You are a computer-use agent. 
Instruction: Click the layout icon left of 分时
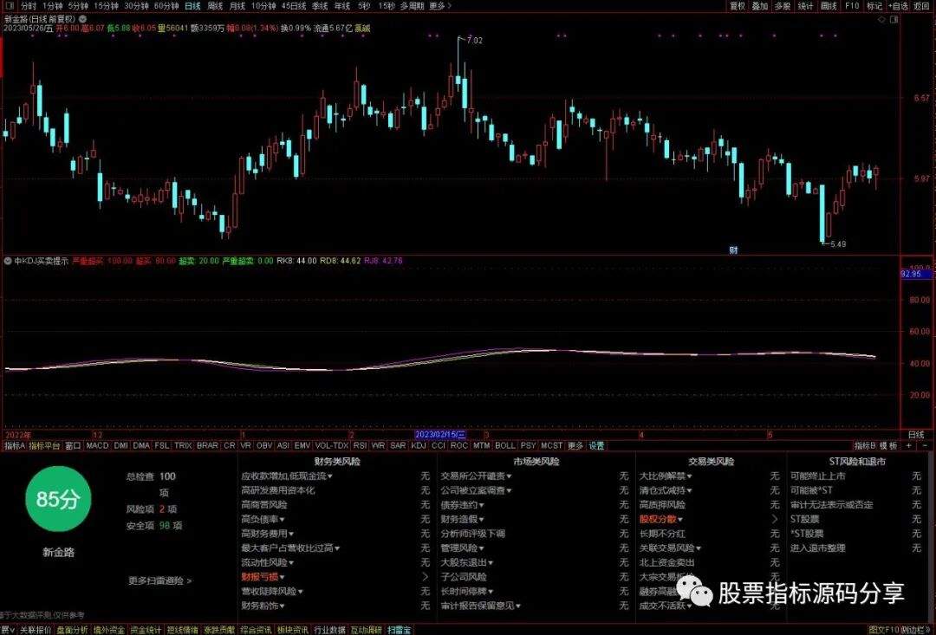(10, 6)
